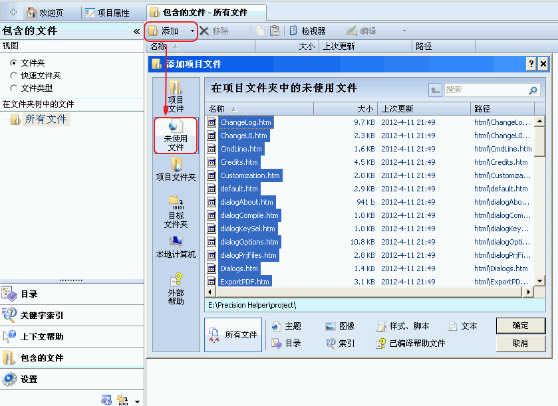Open the Context Help (上下文帮助) section

(72, 336)
